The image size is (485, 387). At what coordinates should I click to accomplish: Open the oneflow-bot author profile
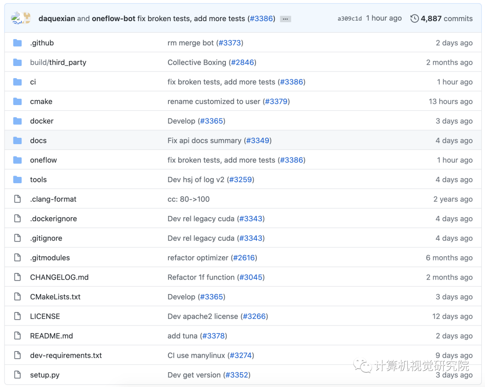pos(113,18)
